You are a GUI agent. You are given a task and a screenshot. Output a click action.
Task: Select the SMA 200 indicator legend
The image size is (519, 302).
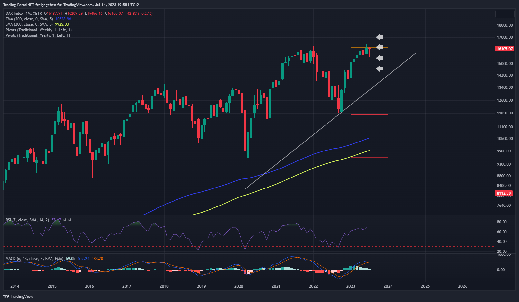pos(29,24)
